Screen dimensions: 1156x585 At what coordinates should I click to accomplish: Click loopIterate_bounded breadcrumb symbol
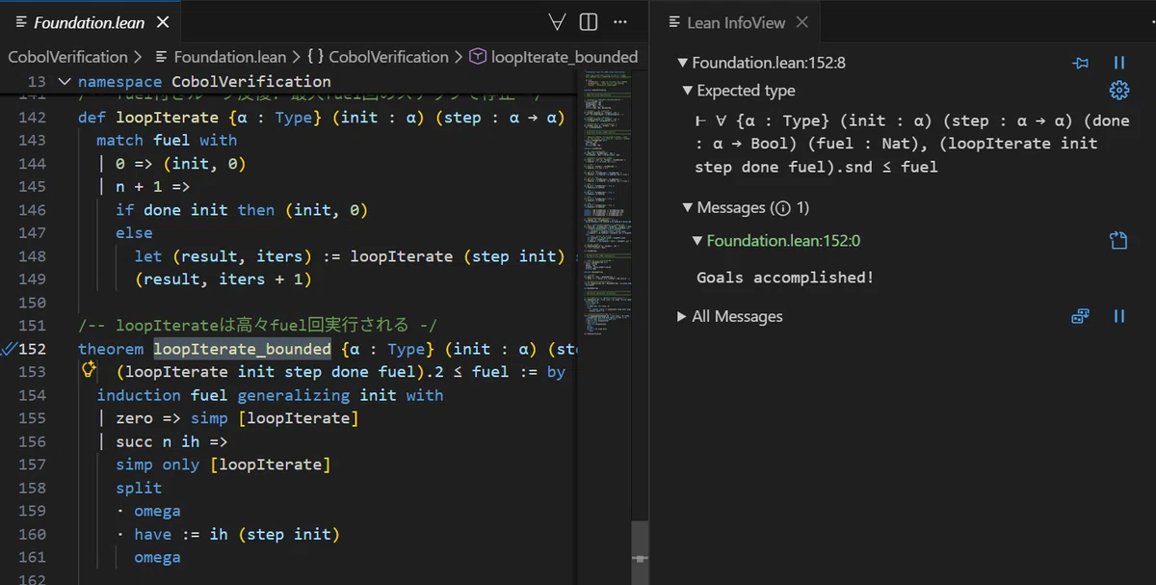pyautogui.click(x=554, y=57)
